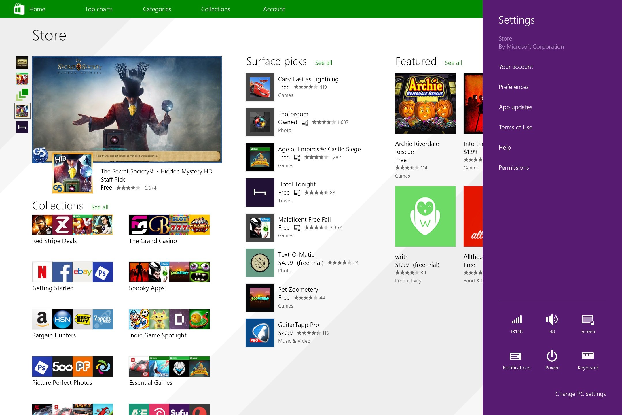The height and width of the screenshot is (415, 622).
Task: Select the Screen brightness icon
Action: [x=588, y=320]
